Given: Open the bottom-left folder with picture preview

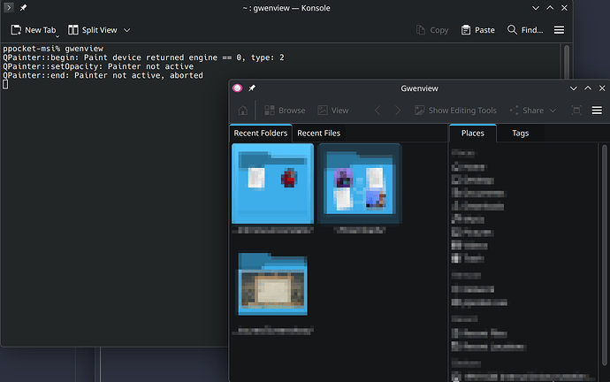Looking at the screenshot, I should click(x=272, y=285).
